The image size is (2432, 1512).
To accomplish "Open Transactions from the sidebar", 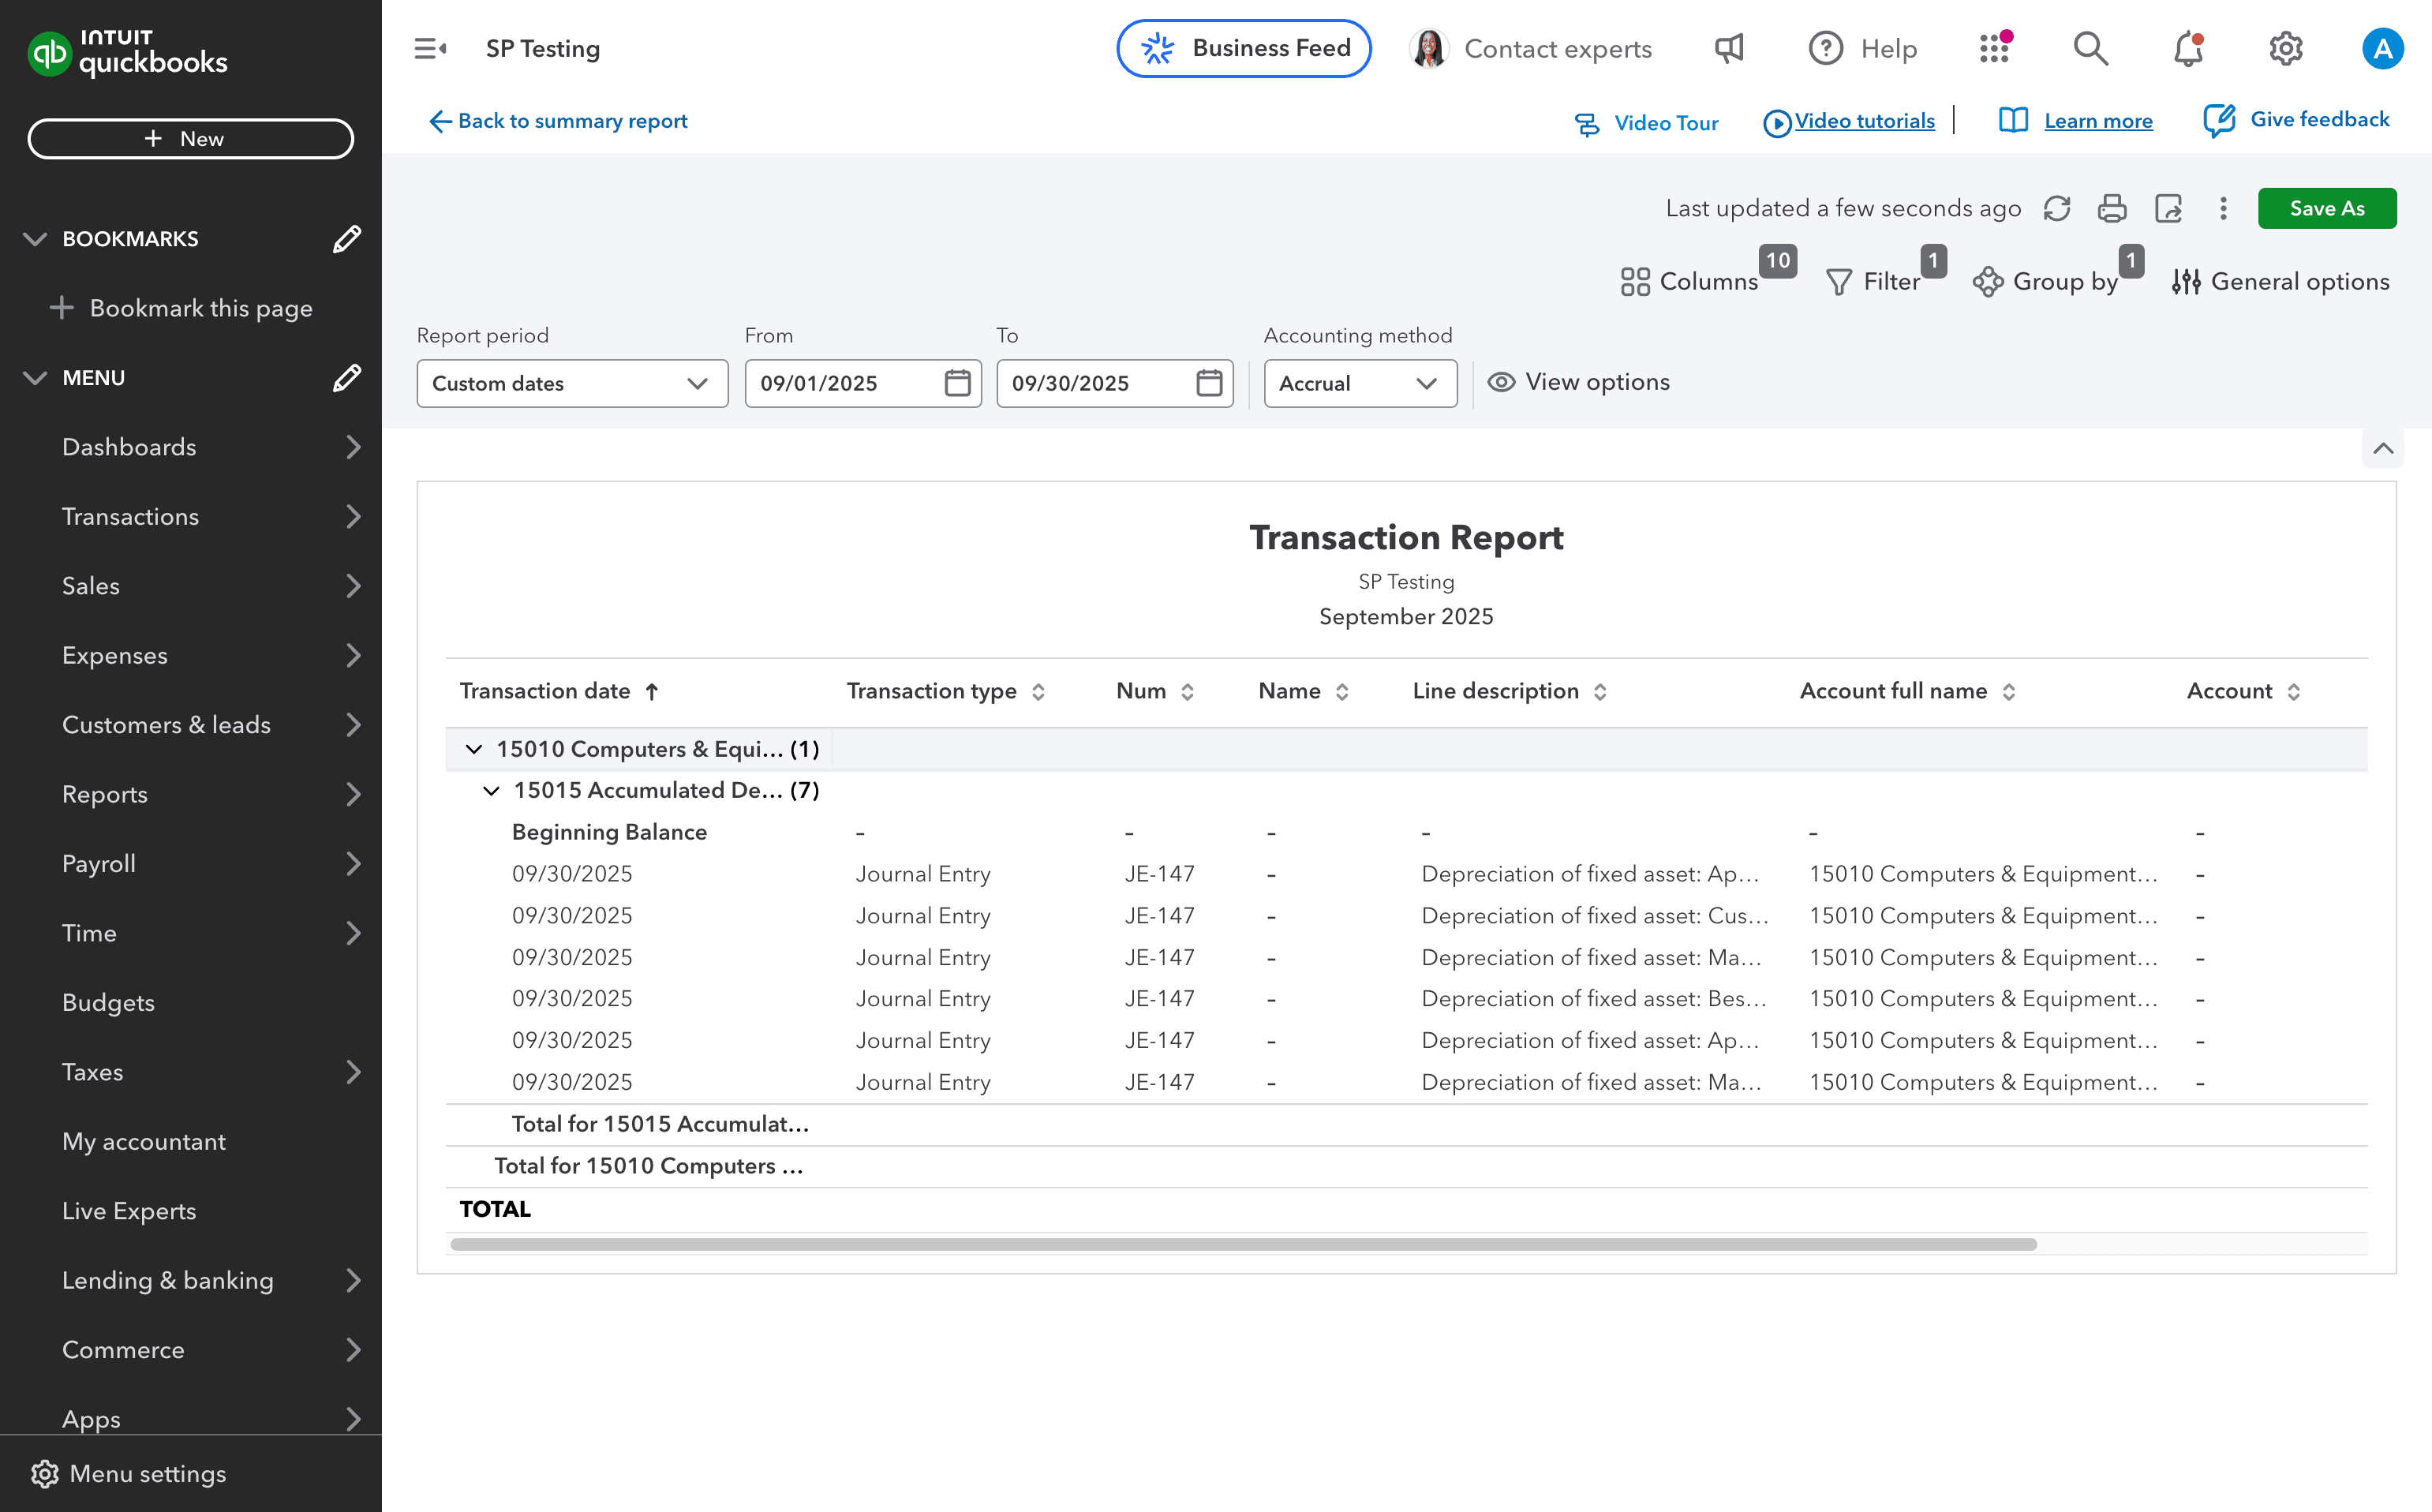I will tap(130, 517).
